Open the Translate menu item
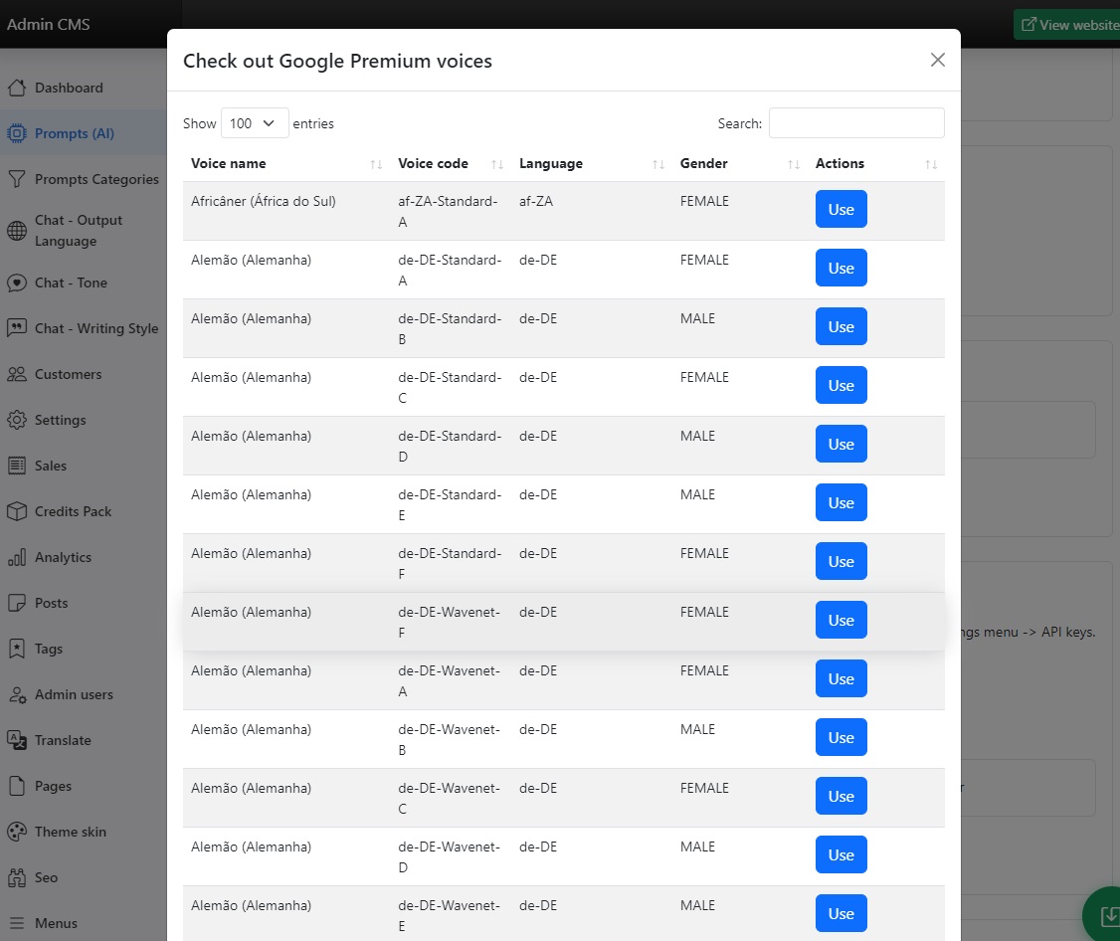 [63, 740]
